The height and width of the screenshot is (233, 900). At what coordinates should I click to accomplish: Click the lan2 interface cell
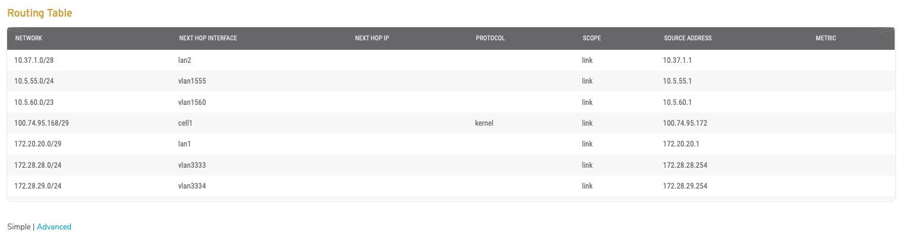point(185,60)
